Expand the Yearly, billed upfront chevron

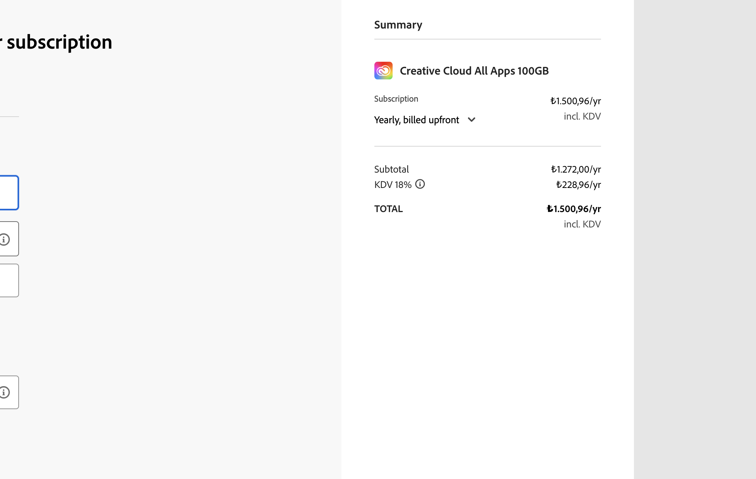471,120
